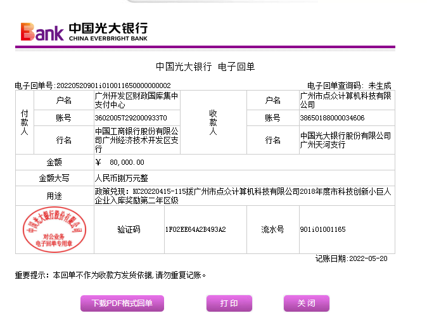Click the red 电子回单专用章 seal
This screenshot has height=318, width=427.
coord(54,229)
